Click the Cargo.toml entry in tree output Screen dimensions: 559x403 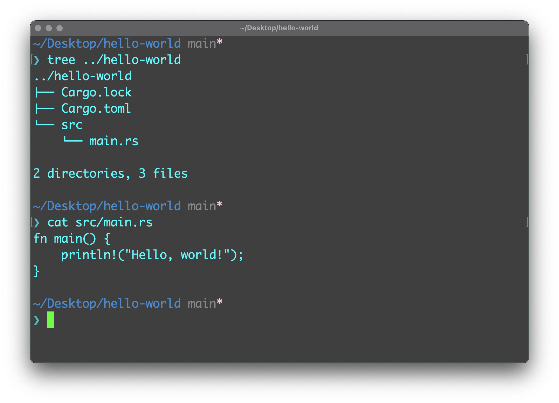click(96, 109)
